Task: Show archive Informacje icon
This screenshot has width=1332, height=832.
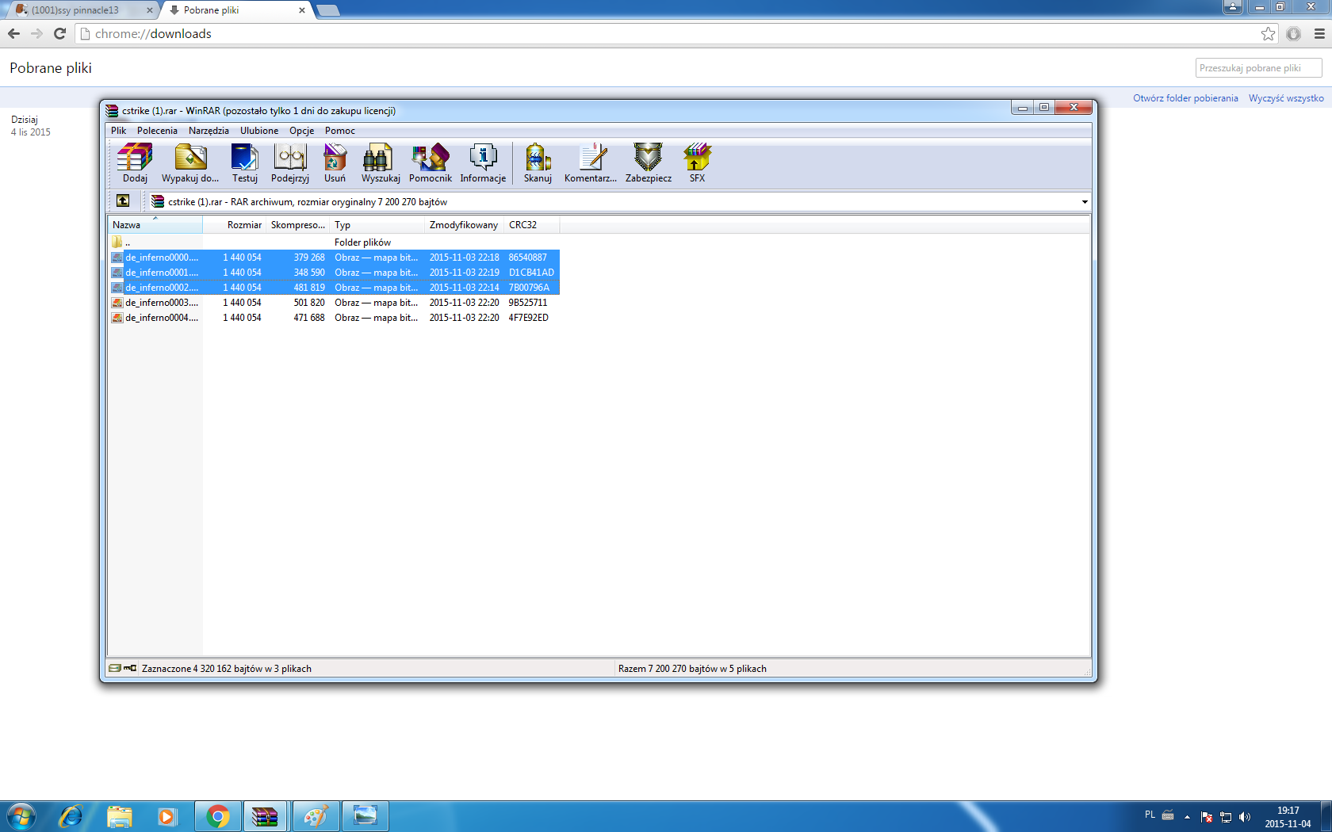Action: coord(483,163)
